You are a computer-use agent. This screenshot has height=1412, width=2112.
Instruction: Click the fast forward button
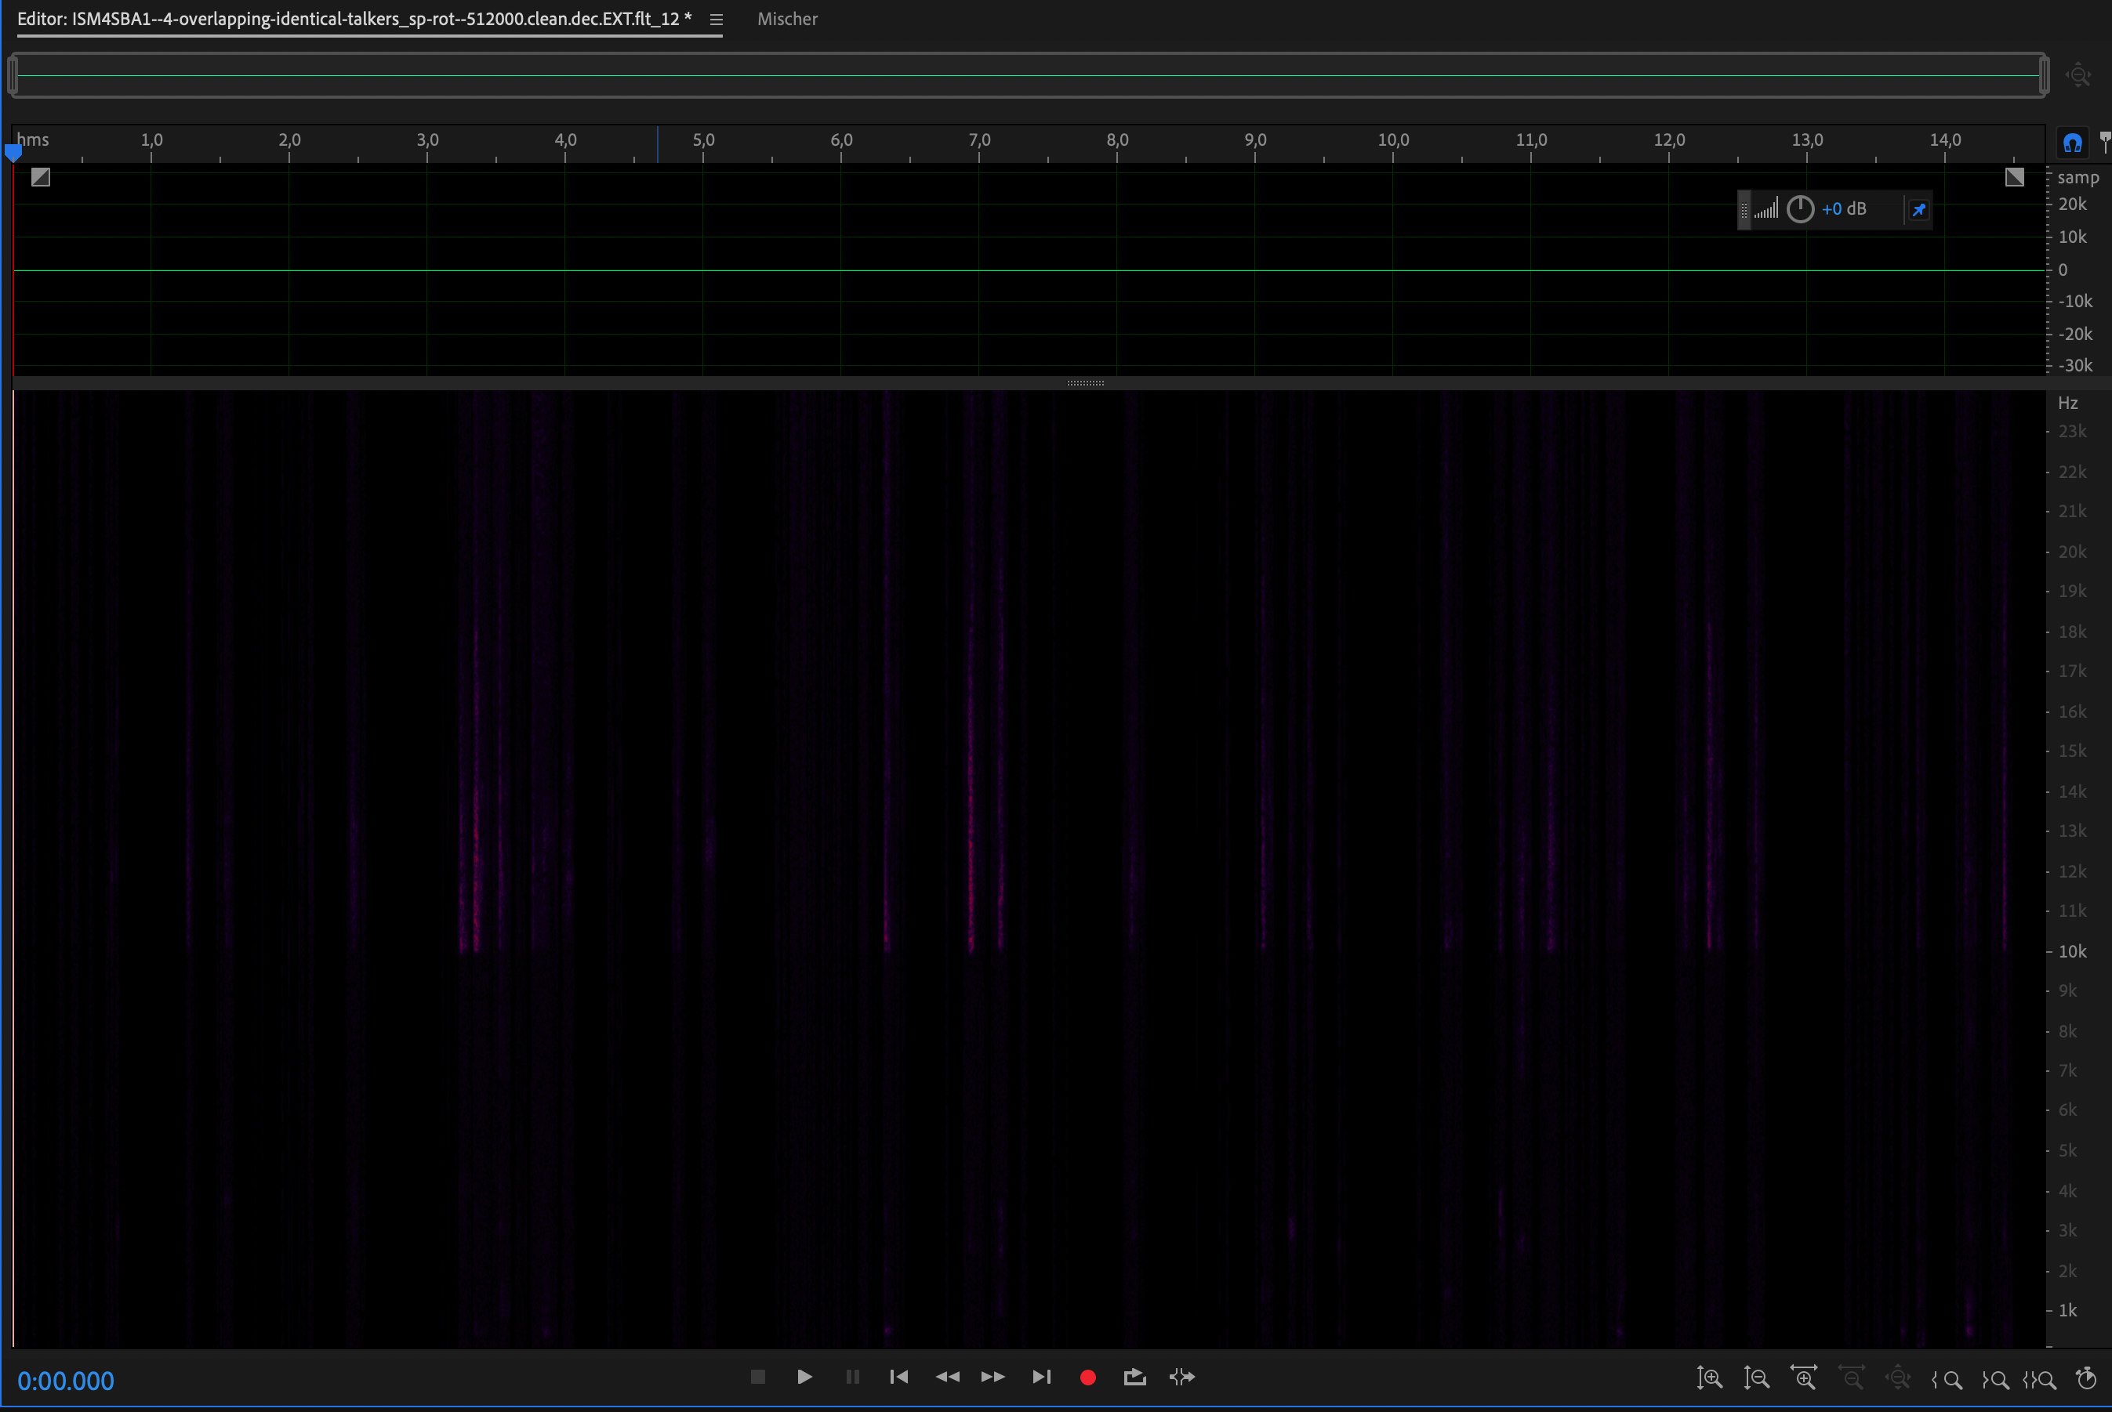(993, 1377)
